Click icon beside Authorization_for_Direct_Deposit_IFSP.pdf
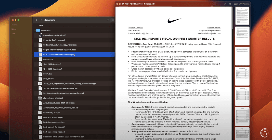 [x=40, y=108]
